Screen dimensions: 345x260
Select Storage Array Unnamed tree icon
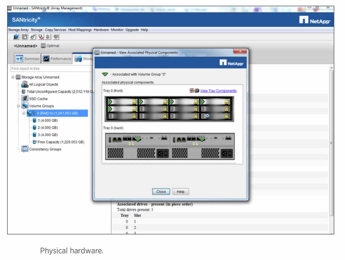[18, 77]
